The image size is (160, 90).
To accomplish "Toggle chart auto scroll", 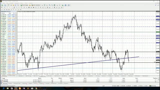I will (x=57, y=5).
